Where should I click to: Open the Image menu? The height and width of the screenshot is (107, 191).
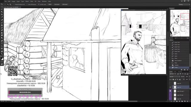pos(13,1)
